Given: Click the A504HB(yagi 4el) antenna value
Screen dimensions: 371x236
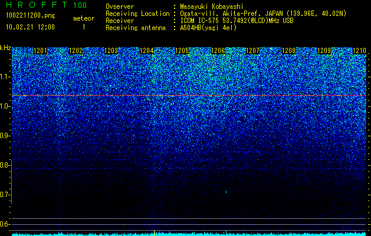Looking at the screenshot, I should (x=208, y=28).
